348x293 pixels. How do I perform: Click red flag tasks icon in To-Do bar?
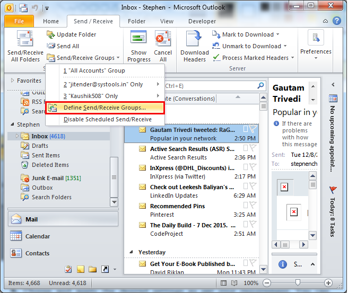click(x=333, y=190)
